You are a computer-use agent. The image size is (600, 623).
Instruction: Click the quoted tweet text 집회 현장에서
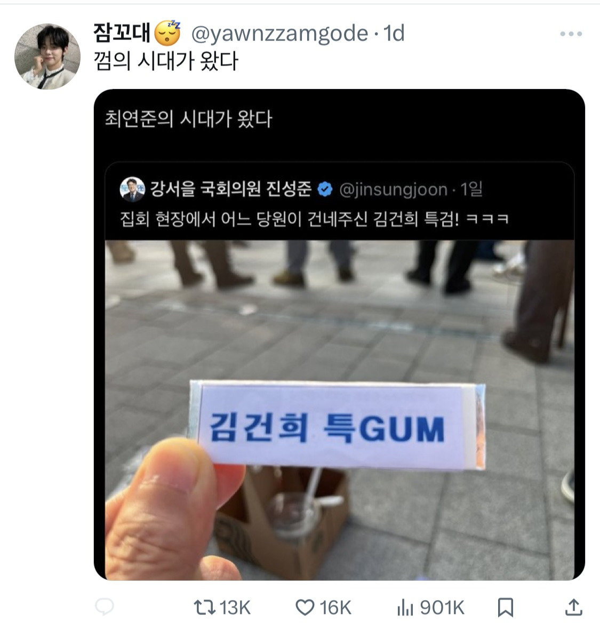pyautogui.click(x=314, y=219)
